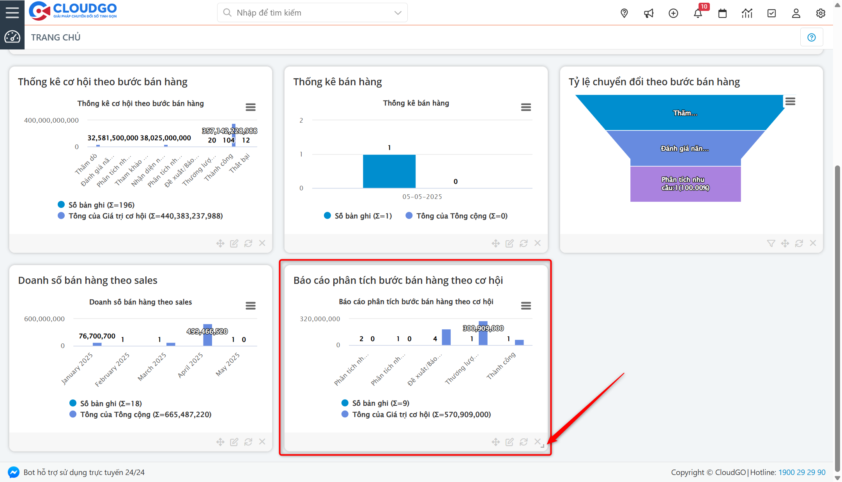
Task: Click the task checklist icon in header
Action: click(771, 13)
